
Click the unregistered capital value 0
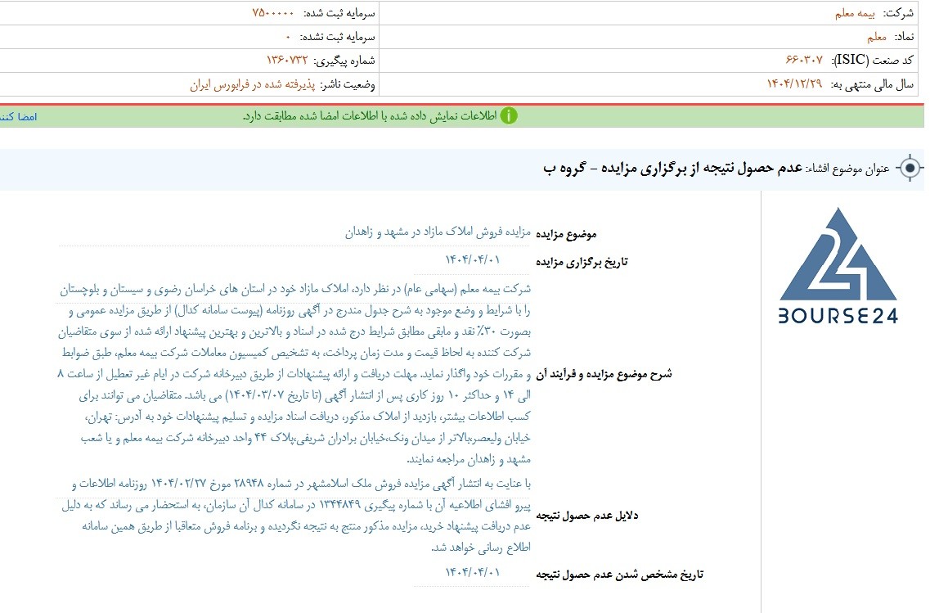coord(288,37)
